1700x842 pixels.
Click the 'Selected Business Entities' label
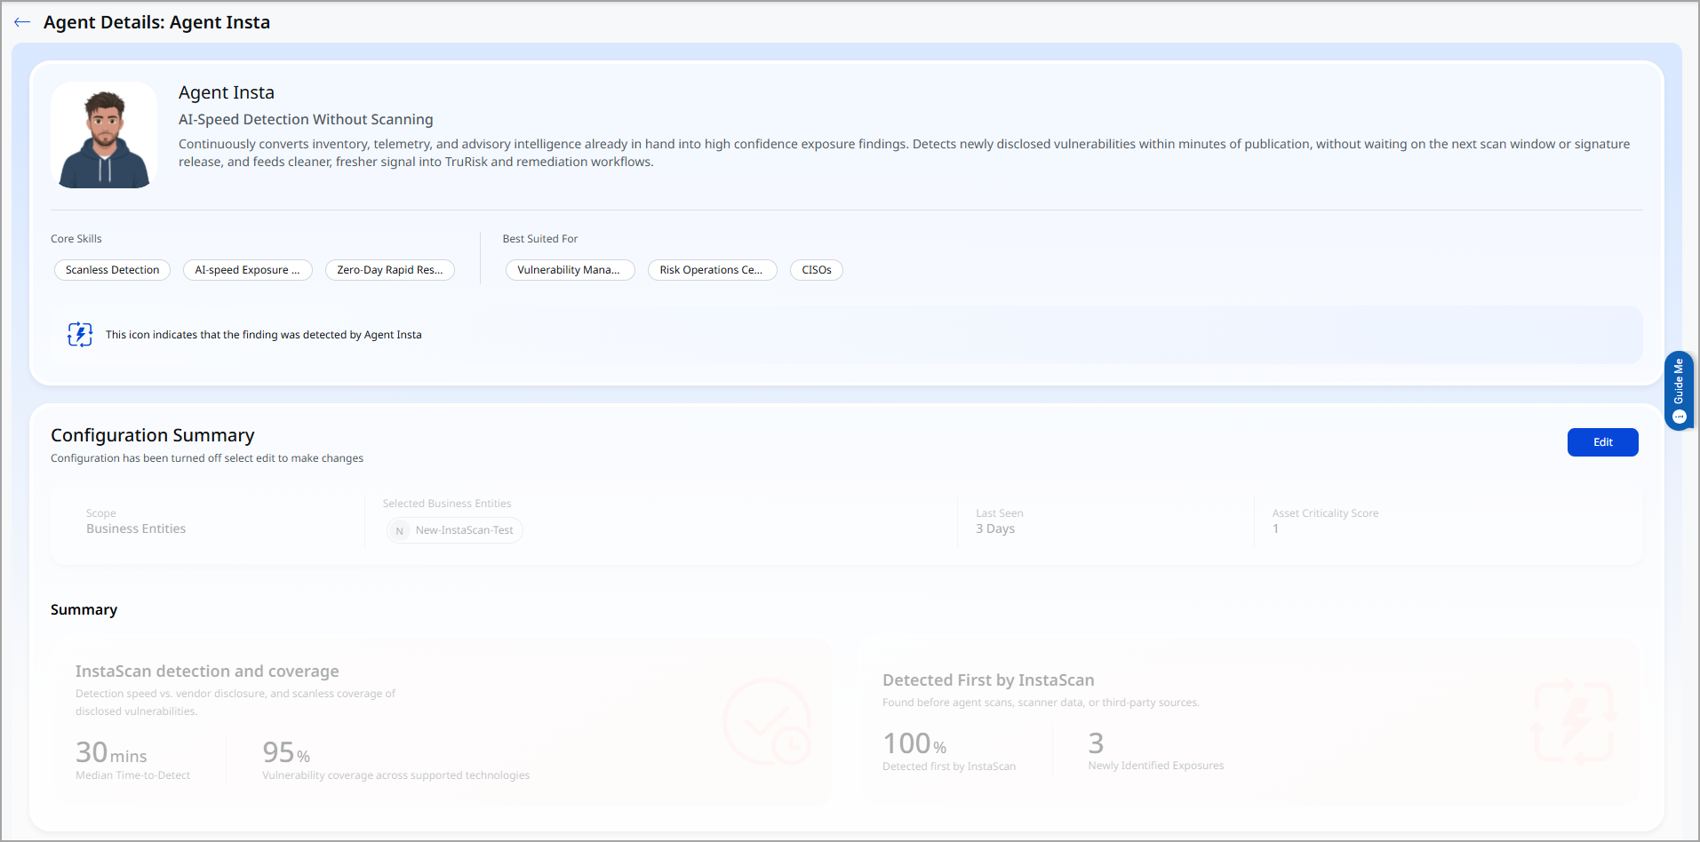[x=447, y=504]
